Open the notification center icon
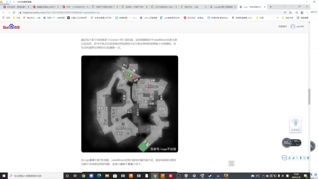 point(305,176)
